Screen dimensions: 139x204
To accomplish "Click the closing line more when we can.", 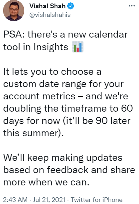I will coord(46,182).
